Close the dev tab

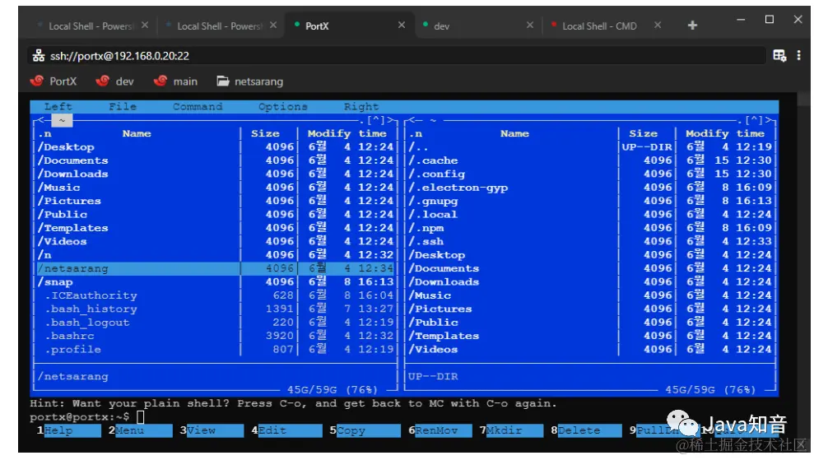pyautogui.click(x=529, y=25)
